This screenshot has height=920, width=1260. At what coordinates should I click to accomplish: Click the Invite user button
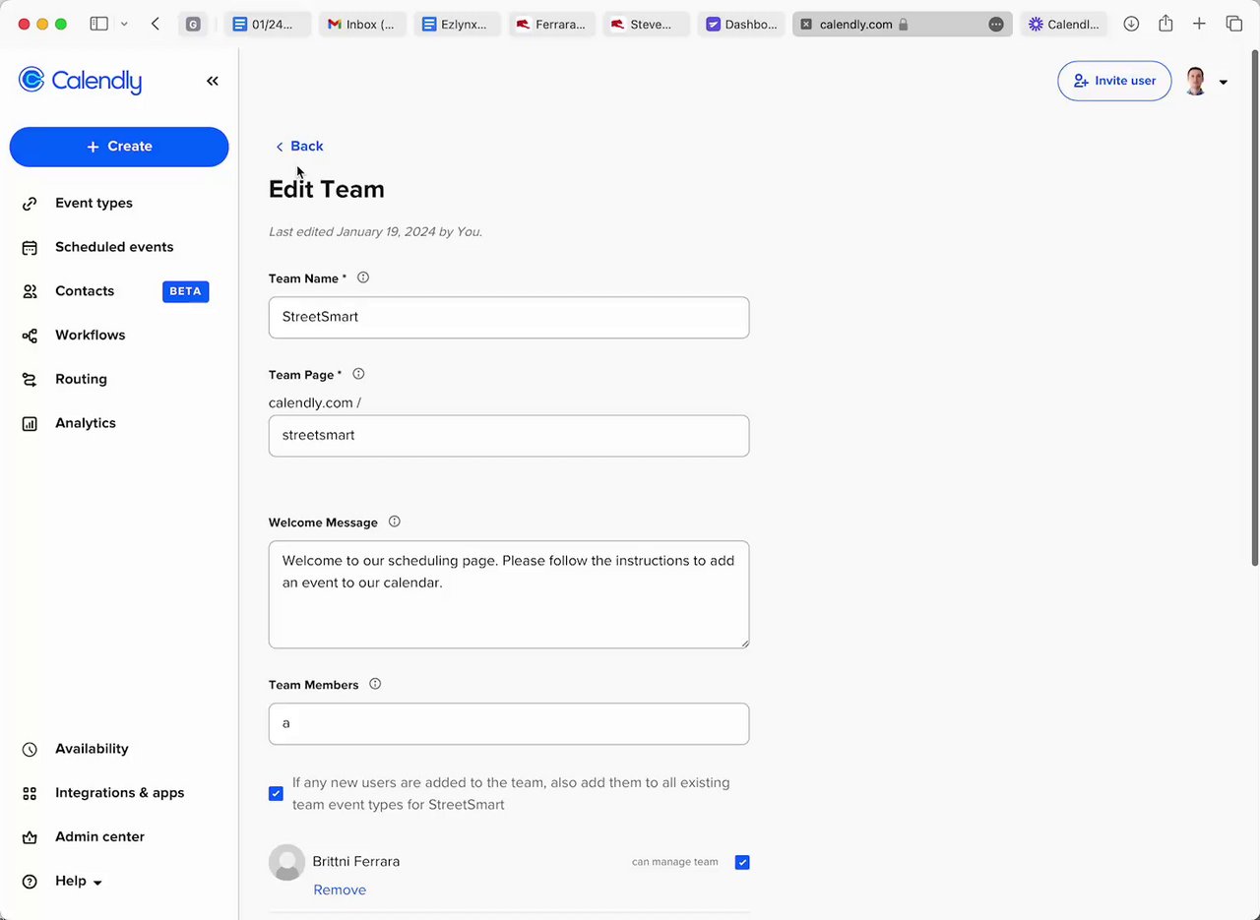1114,81
